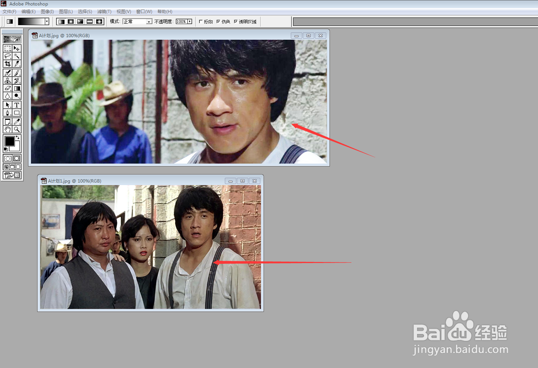The image size is (538, 368).
Task: Minimize the A计划1.jpg document window
Action: [230, 181]
